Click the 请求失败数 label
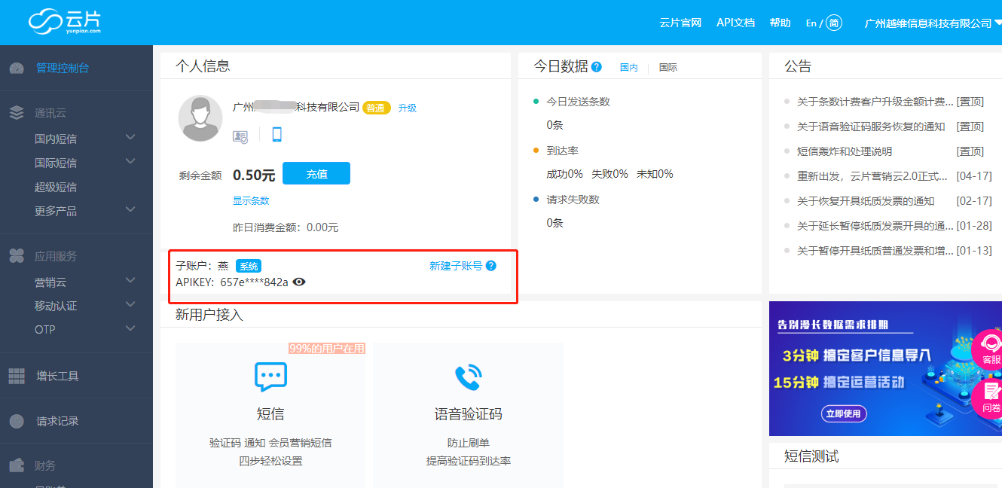The height and width of the screenshot is (488, 1002). [x=573, y=200]
